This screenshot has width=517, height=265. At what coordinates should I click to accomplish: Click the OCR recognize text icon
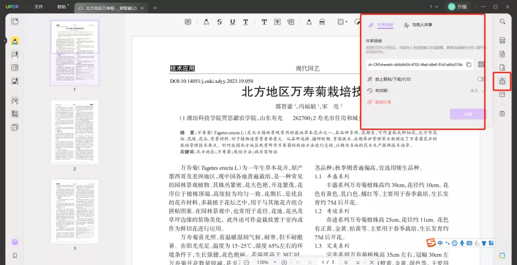502,41
